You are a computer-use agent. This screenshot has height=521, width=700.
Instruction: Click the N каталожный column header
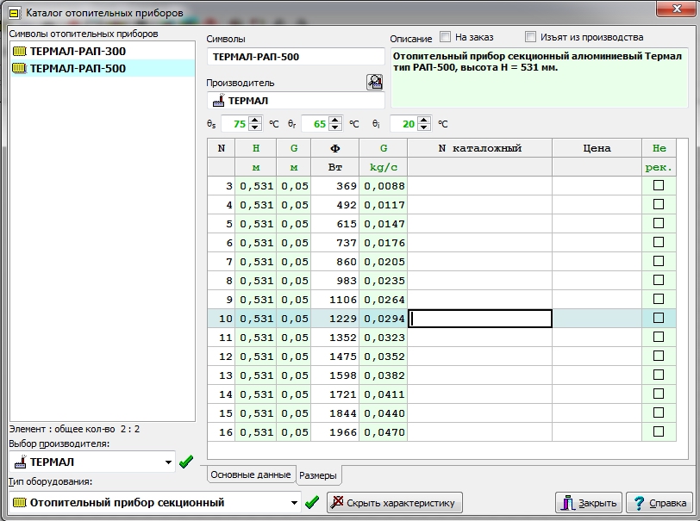(x=480, y=148)
